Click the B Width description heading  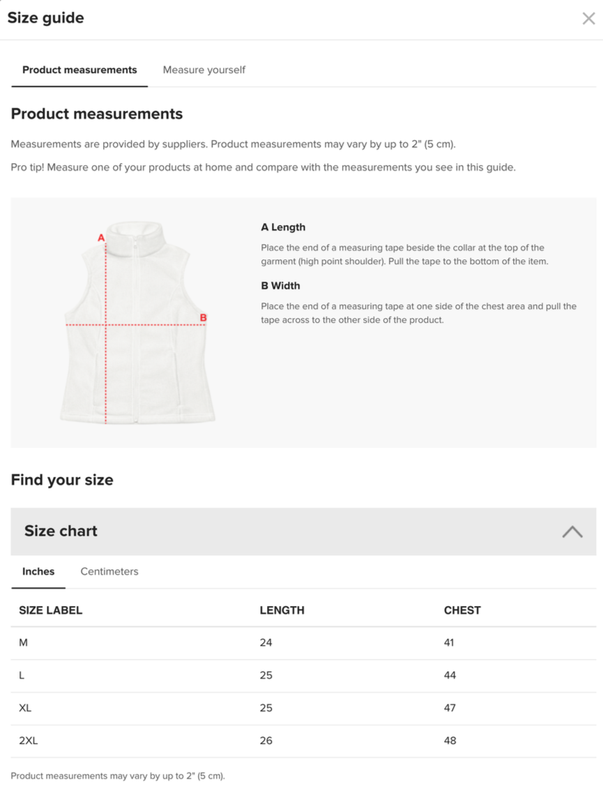pos(280,286)
